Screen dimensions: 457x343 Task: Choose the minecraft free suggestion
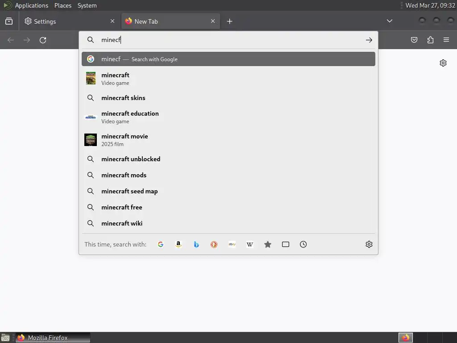(228, 207)
